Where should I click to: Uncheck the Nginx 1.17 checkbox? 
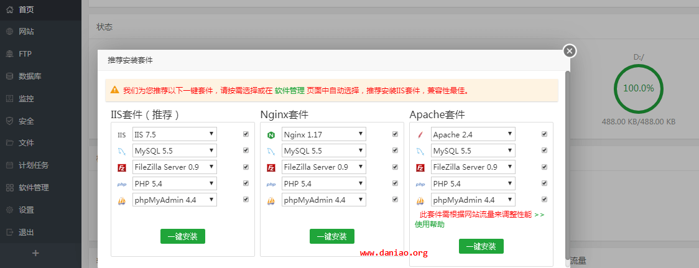(395, 134)
